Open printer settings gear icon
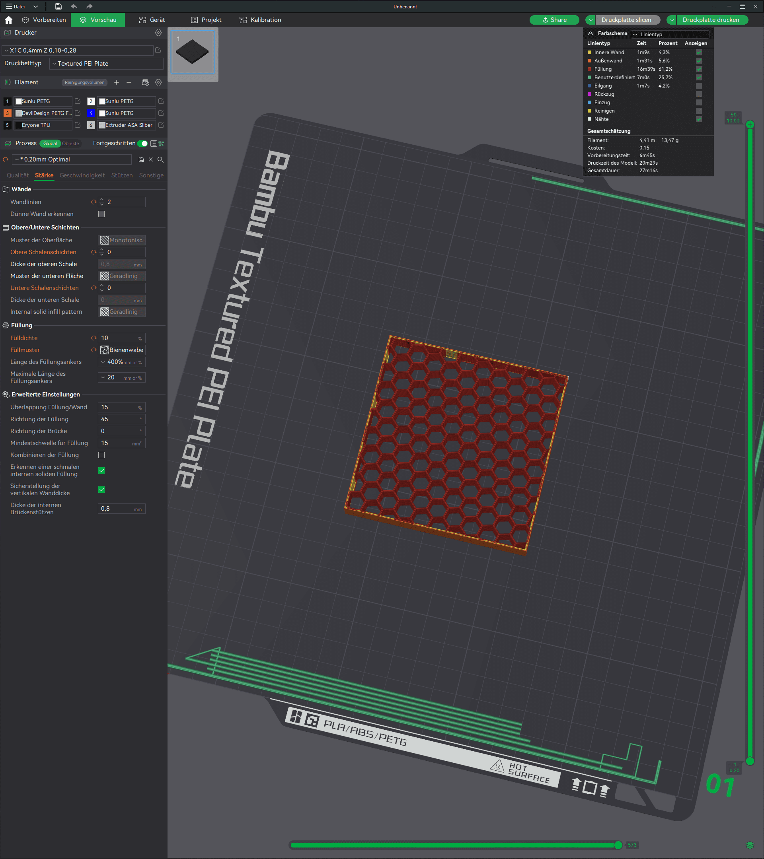Viewport: 764px width, 859px height. point(158,33)
